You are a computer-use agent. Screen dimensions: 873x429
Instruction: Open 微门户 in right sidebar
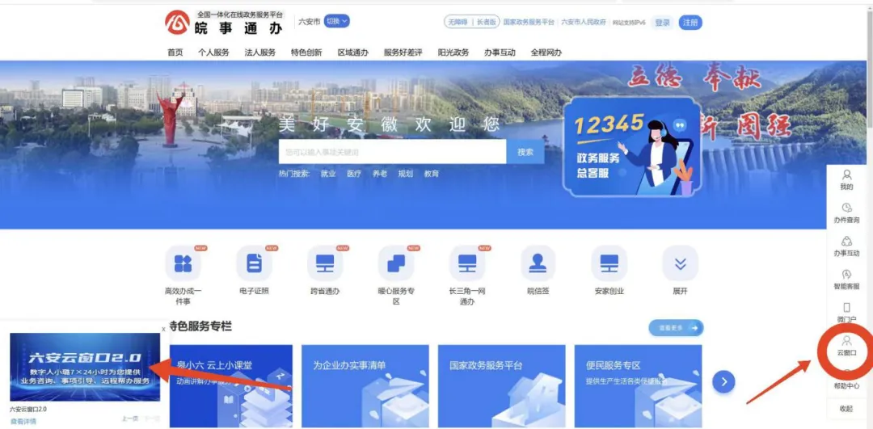point(846,313)
